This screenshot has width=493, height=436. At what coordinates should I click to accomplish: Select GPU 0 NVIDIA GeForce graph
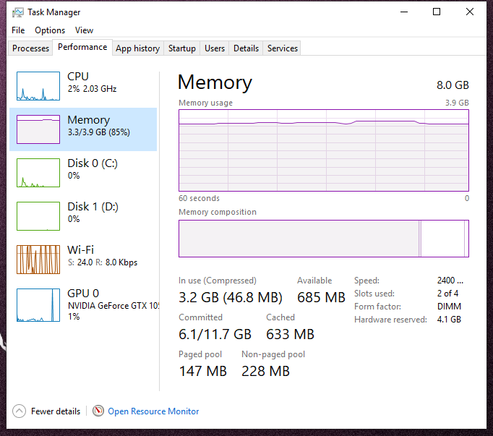point(38,303)
